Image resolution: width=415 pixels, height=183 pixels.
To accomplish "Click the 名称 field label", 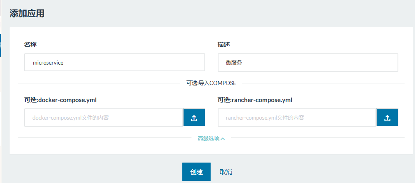I will coord(30,45).
